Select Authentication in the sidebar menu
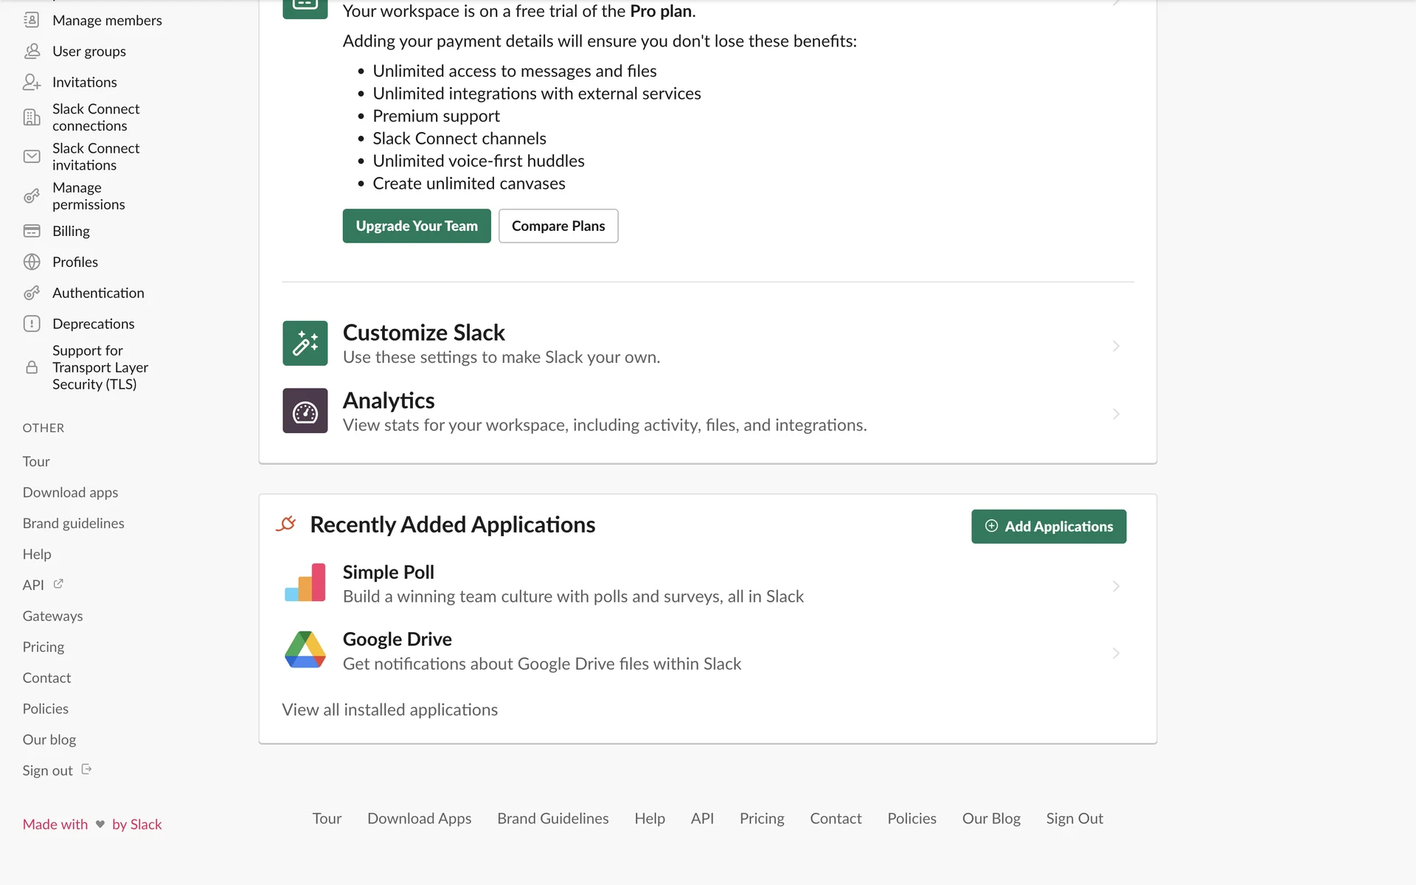 [98, 293]
